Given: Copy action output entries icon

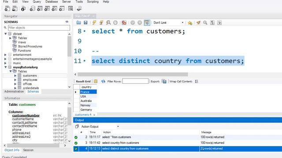Looking at the screenshot, I should [x=77, y=126].
